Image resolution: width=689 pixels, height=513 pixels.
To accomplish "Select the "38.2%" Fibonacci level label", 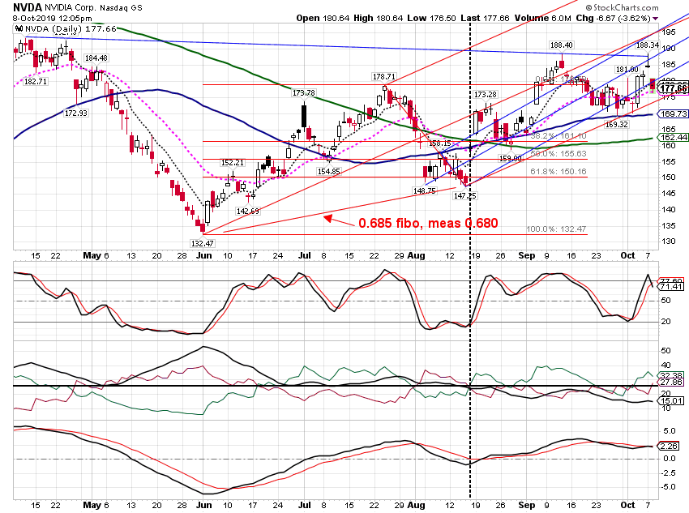I will coord(558,136).
